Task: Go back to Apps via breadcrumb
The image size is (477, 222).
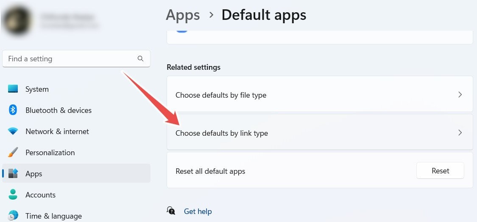Action: pyautogui.click(x=183, y=15)
